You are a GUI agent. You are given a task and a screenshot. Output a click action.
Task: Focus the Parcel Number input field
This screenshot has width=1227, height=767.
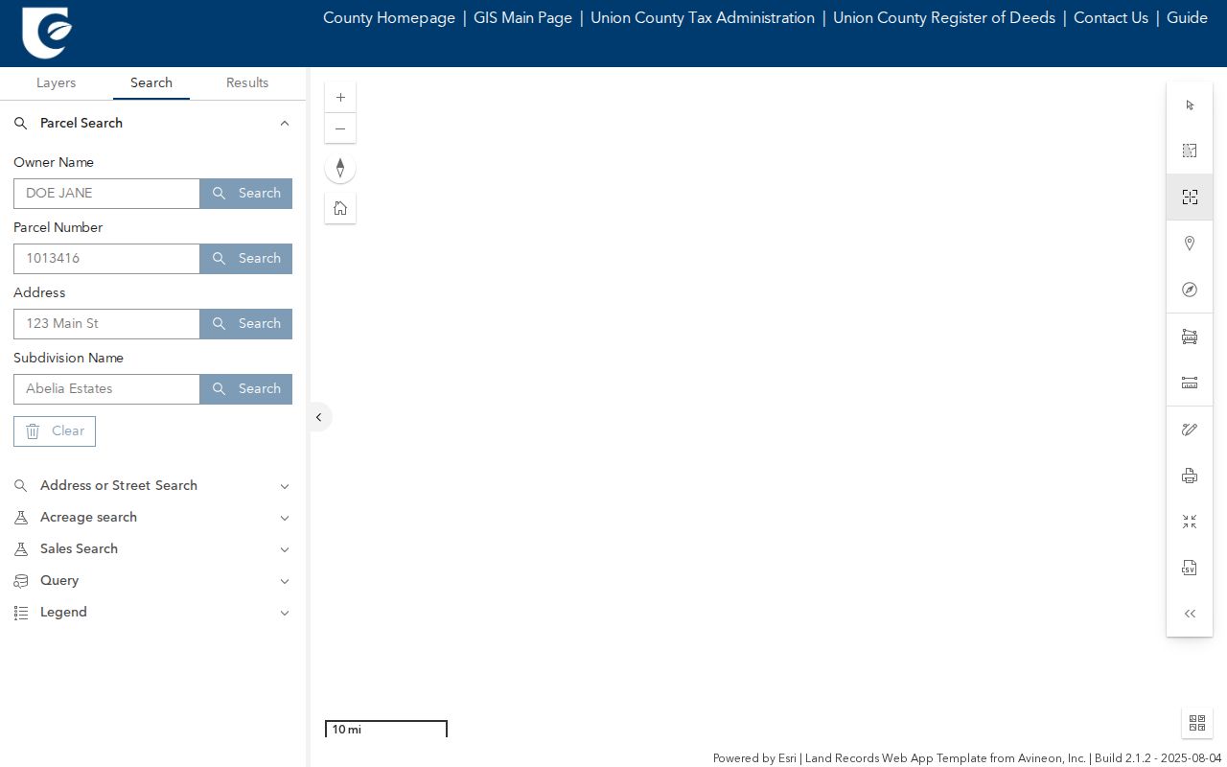point(107,259)
